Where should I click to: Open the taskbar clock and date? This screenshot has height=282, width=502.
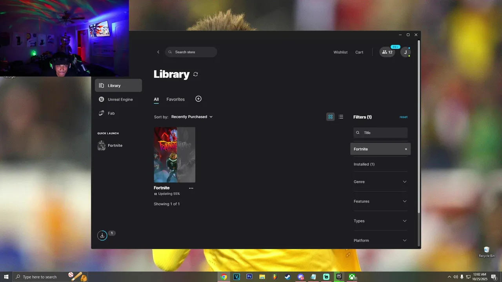pyautogui.click(x=480, y=277)
